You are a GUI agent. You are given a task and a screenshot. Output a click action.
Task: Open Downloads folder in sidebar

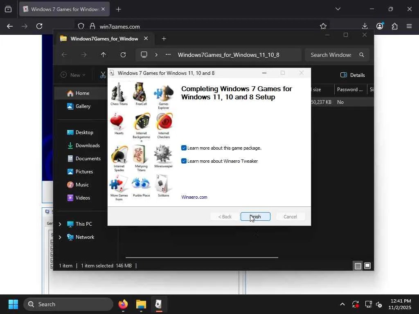coord(88,146)
